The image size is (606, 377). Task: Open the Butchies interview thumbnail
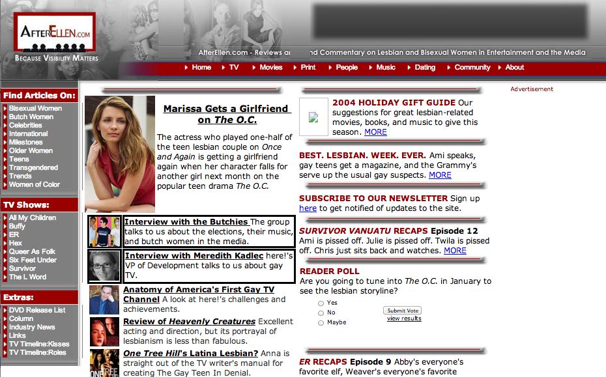tap(104, 231)
